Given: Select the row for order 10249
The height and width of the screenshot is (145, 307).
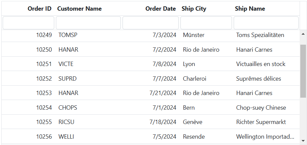Looking at the screenshot, I should [44, 35].
